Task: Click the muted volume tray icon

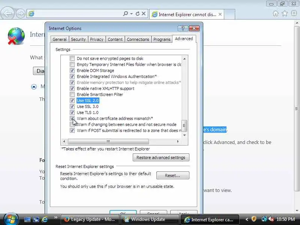Action: click(x=271, y=219)
